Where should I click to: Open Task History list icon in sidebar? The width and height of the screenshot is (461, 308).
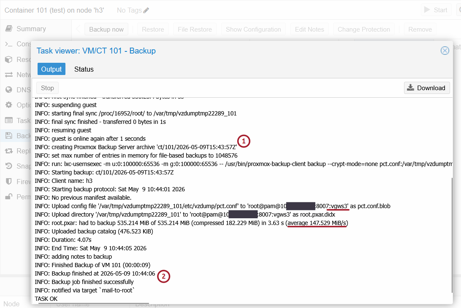9,121
